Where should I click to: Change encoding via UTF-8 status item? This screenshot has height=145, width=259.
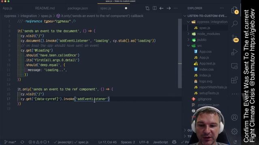point(144,142)
